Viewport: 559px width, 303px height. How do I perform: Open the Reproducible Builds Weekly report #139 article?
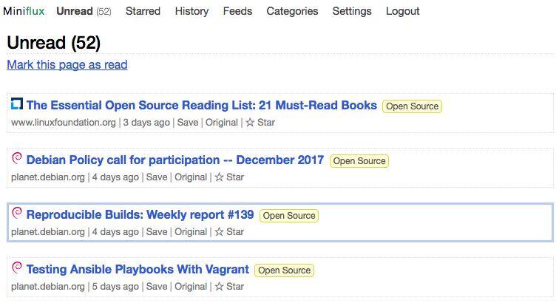tap(140, 215)
